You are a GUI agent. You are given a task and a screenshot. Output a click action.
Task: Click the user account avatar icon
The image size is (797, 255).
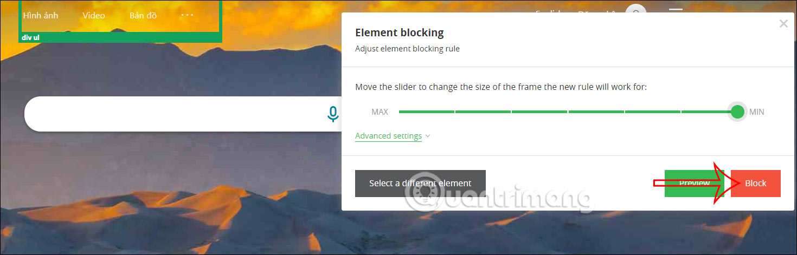(635, 10)
